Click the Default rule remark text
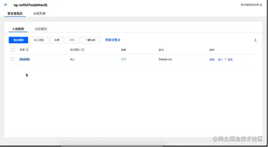 click(165, 59)
